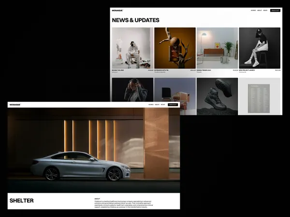Screen dimensions: 290x217
Task: Click the SHELTER project heading
Action: pos(22,201)
